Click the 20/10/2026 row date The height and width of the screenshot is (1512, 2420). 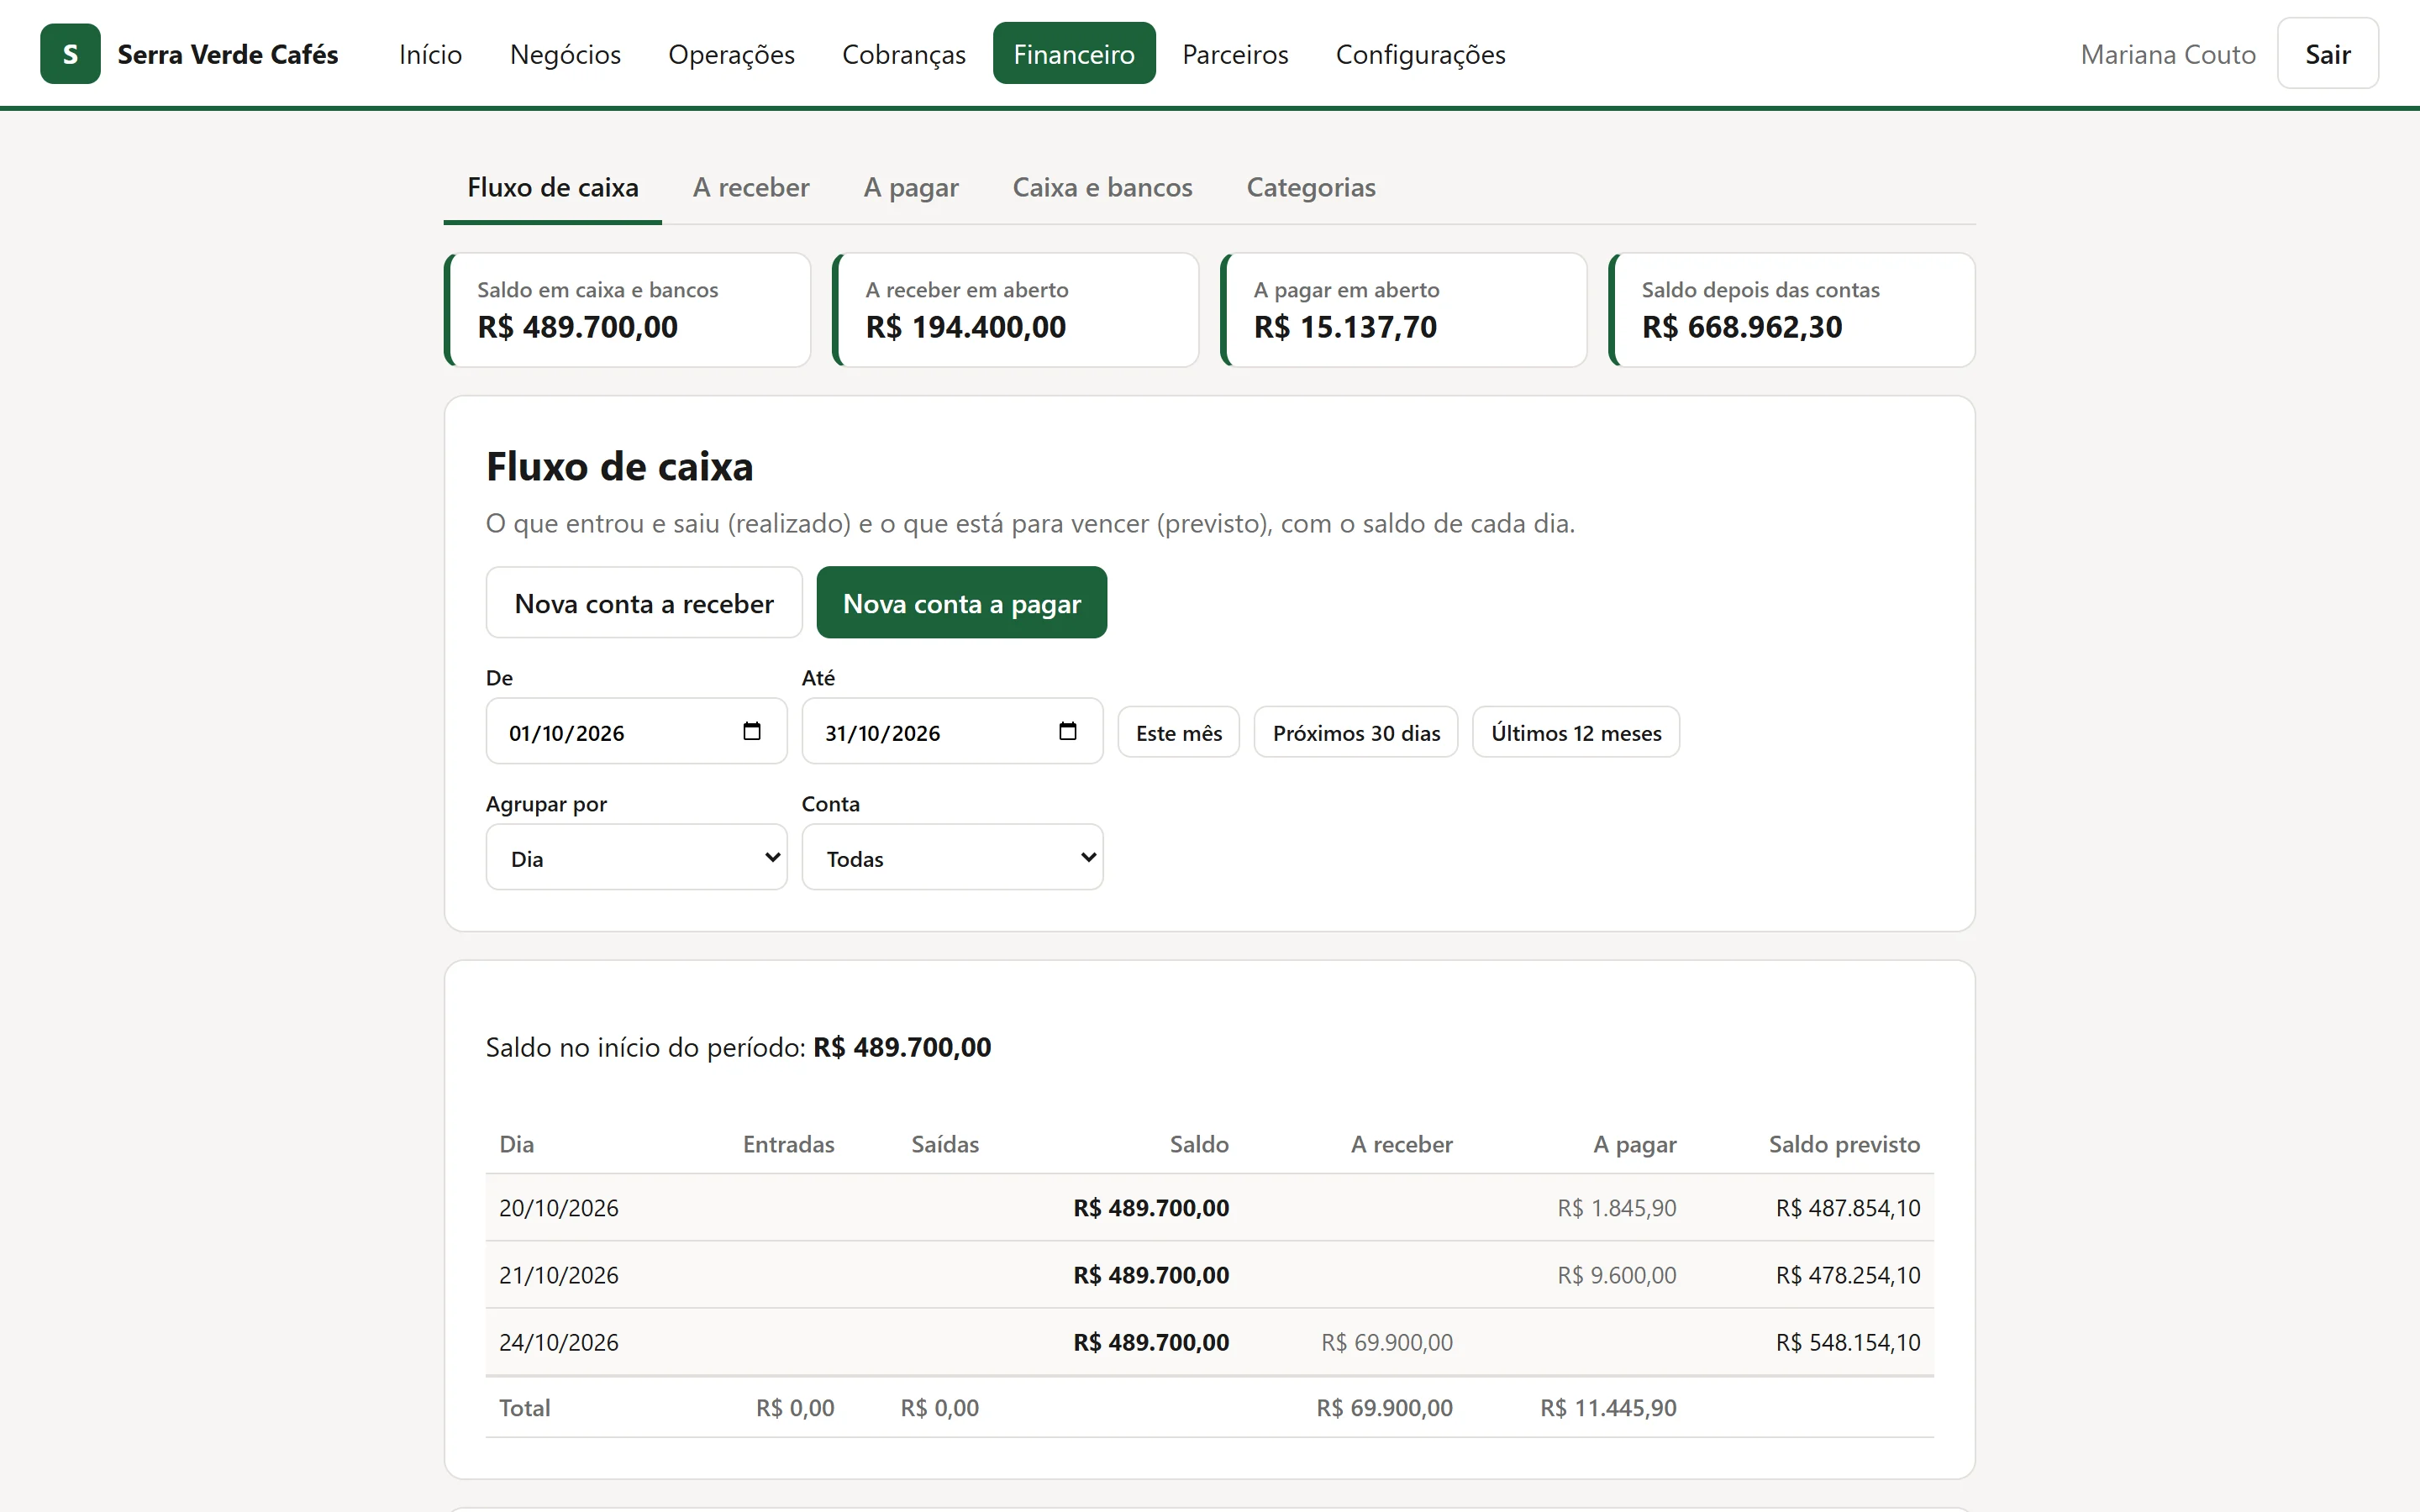pyautogui.click(x=559, y=1208)
